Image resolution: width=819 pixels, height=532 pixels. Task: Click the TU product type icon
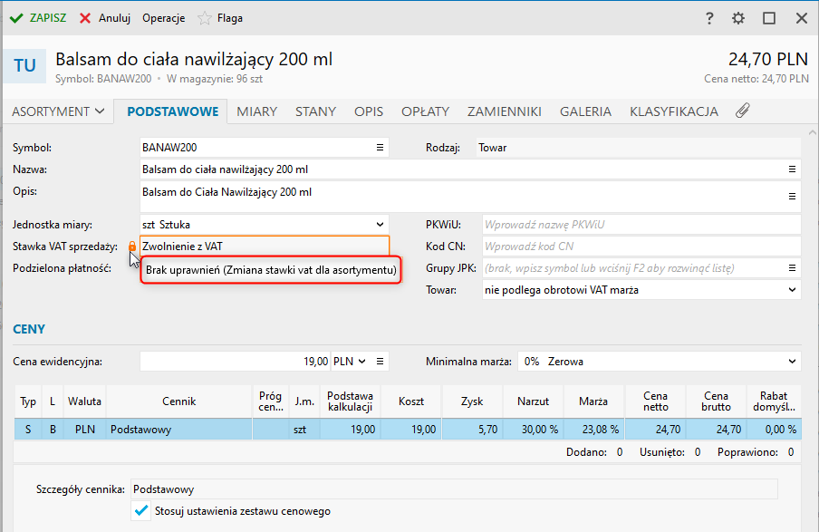(24, 66)
